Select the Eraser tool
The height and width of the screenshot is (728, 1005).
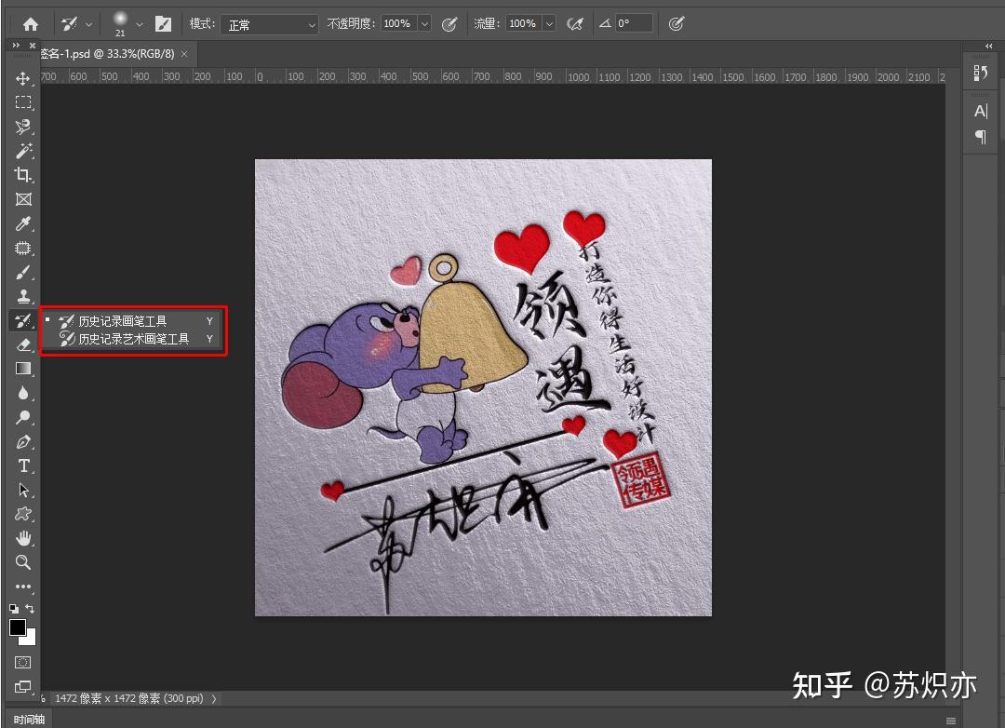coord(23,345)
